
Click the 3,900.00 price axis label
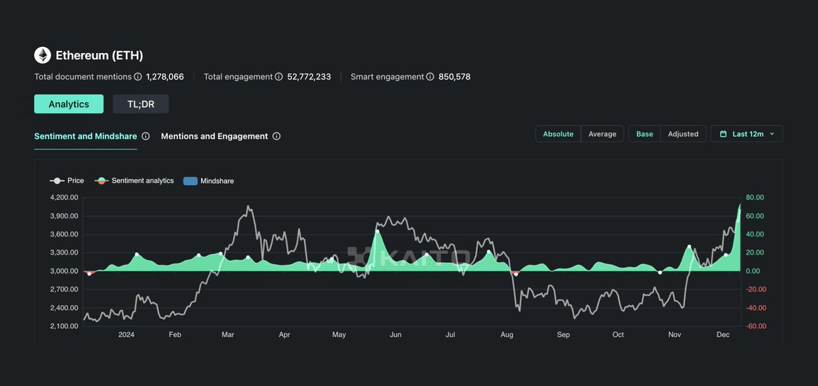tap(65, 216)
